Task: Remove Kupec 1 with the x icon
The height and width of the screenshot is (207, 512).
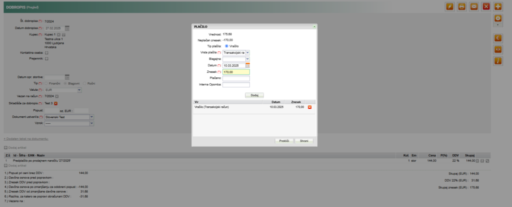Action: click(x=58, y=34)
